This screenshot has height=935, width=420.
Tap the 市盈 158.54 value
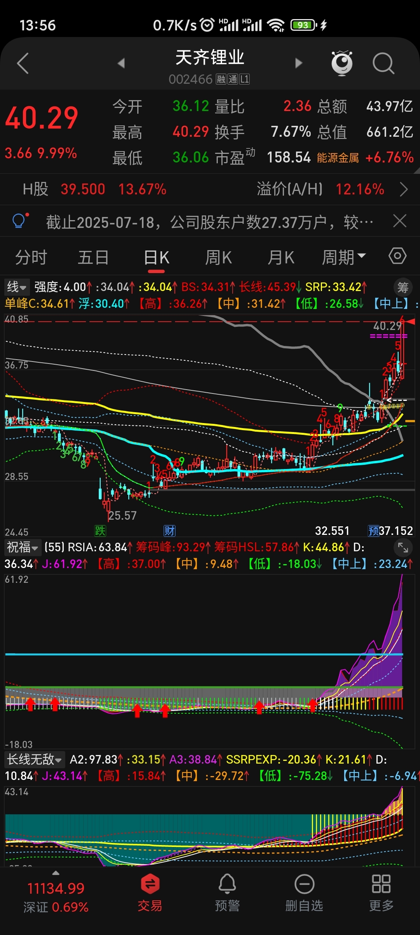click(x=289, y=157)
